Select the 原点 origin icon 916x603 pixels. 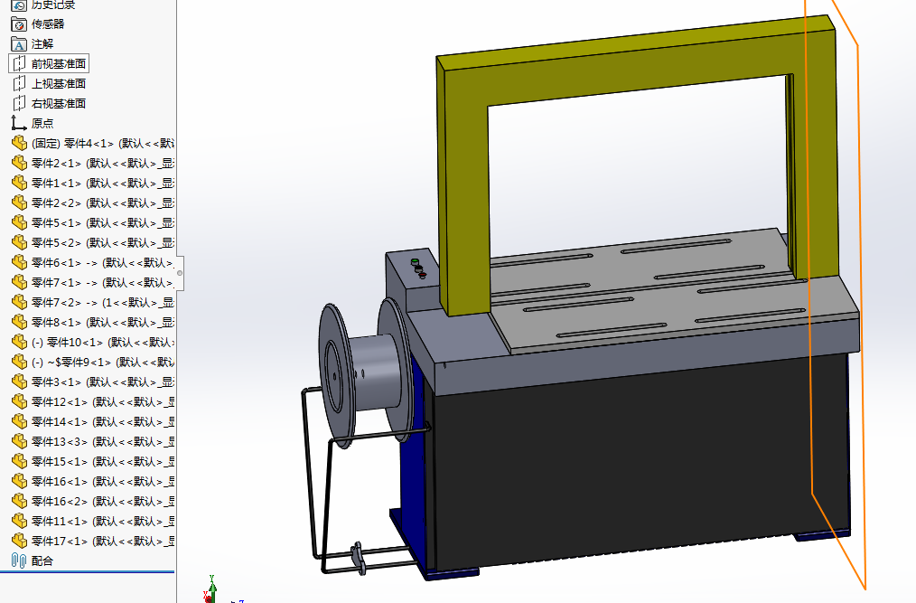(19, 124)
